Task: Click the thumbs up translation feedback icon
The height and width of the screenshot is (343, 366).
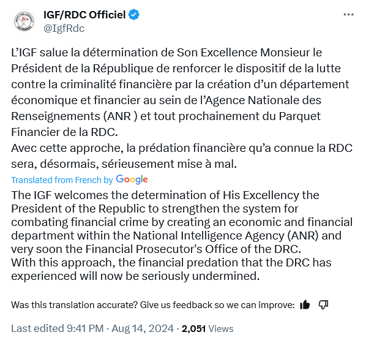Action: click(305, 304)
